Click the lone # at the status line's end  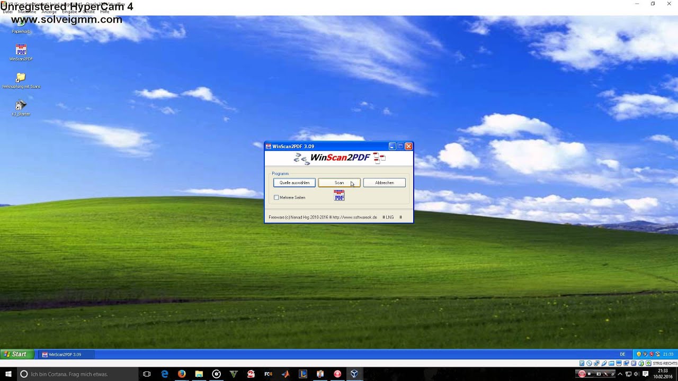[x=400, y=217]
